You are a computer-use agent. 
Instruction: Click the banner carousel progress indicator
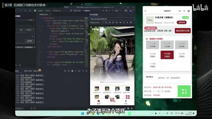(x=112, y=82)
